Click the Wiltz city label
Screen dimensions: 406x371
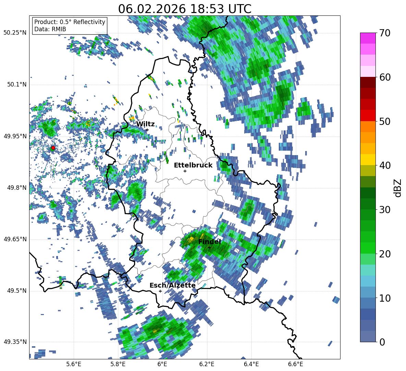click(x=145, y=124)
